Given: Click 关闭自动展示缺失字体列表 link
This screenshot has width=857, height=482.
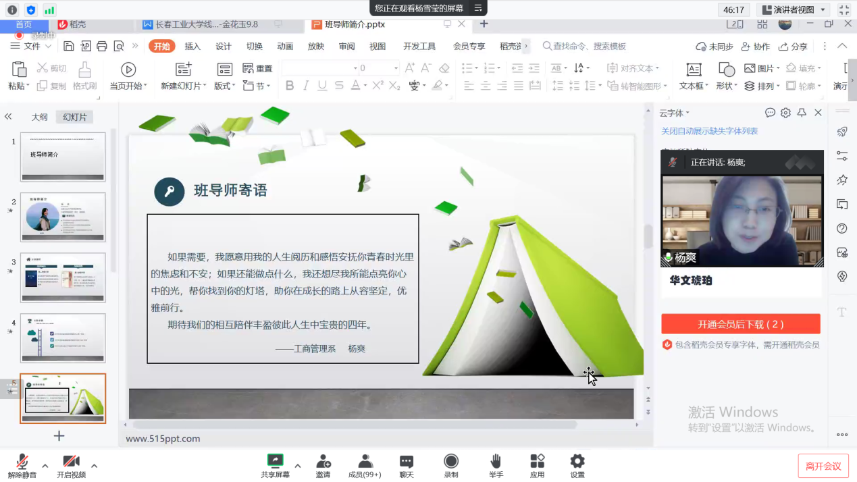Looking at the screenshot, I should 710,131.
